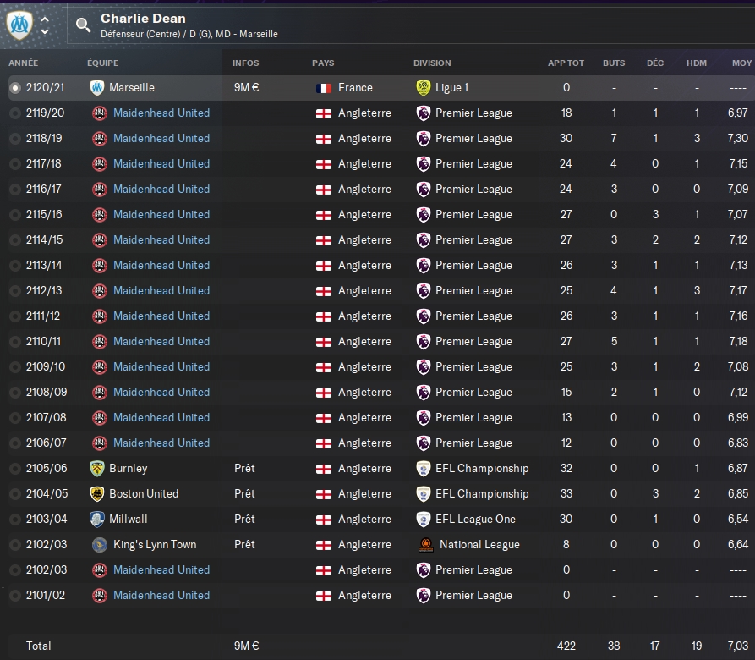
Task: Sort by the BUTS column header
Action: click(x=614, y=63)
